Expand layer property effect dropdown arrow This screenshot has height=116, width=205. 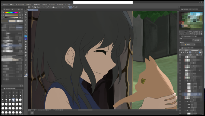(200, 40)
